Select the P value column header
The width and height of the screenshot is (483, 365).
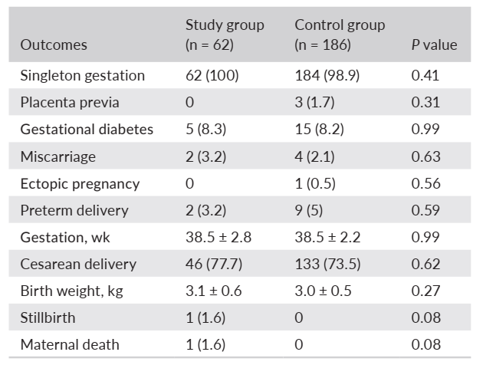pyautogui.click(x=434, y=44)
